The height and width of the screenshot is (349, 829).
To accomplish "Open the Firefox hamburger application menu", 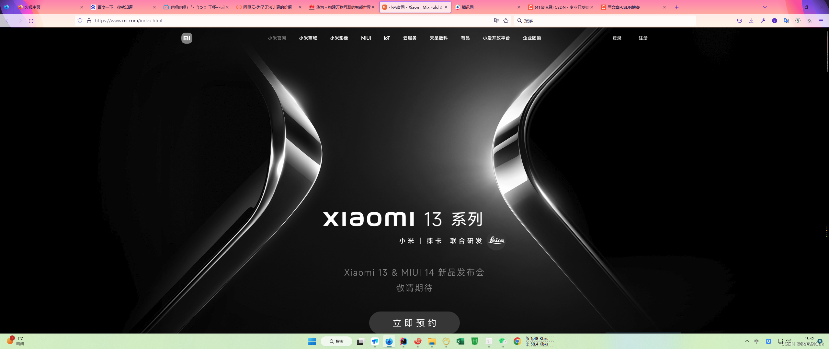I will click(821, 21).
